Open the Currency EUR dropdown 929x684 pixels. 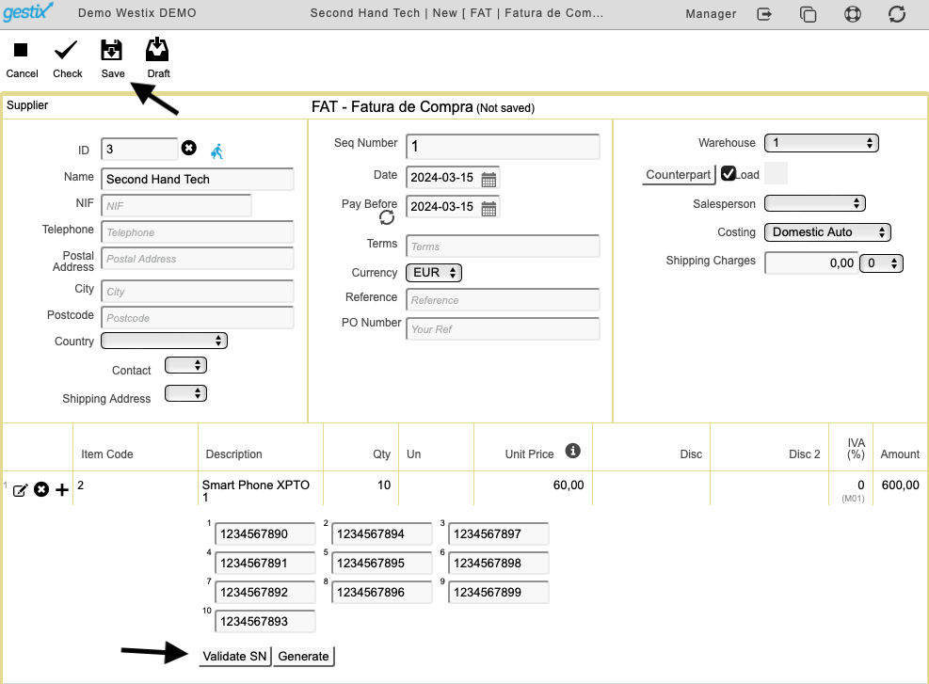[x=434, y=273]
